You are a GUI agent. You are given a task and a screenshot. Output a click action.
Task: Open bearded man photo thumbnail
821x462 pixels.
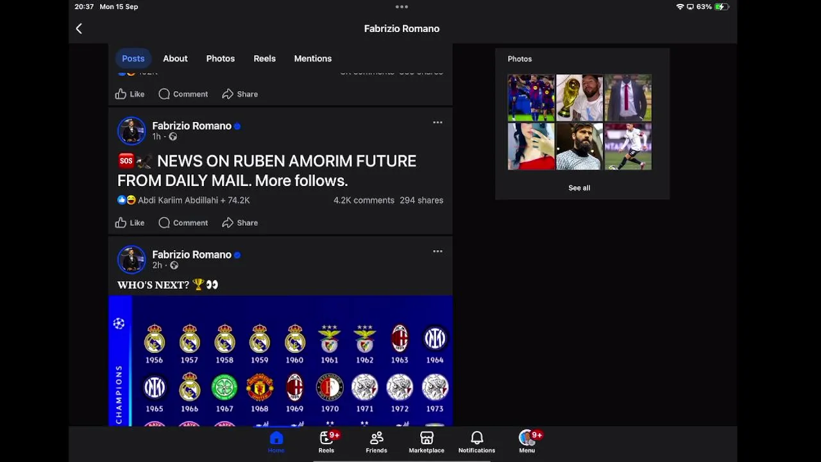579,147
